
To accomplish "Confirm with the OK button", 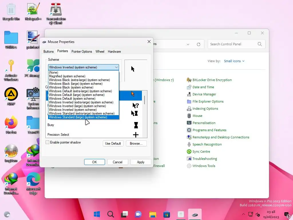I will pos(94,162).
